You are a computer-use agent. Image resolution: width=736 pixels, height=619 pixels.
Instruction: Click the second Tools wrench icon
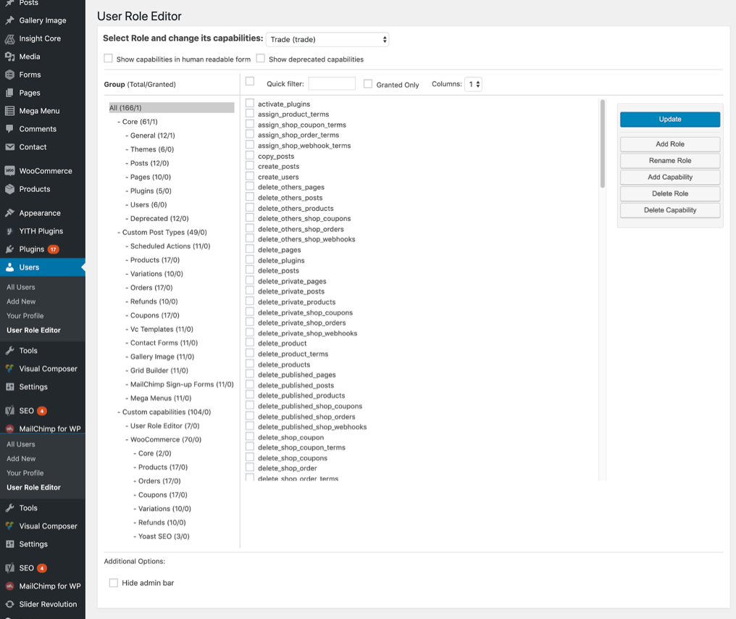point(9,507)
